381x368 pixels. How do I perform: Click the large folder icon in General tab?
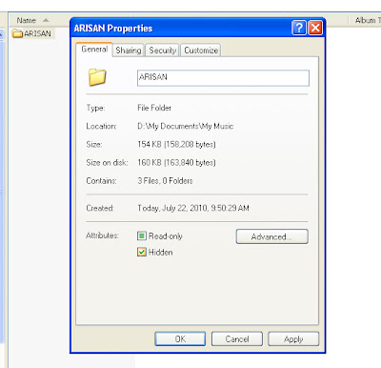tap(97, 77)
